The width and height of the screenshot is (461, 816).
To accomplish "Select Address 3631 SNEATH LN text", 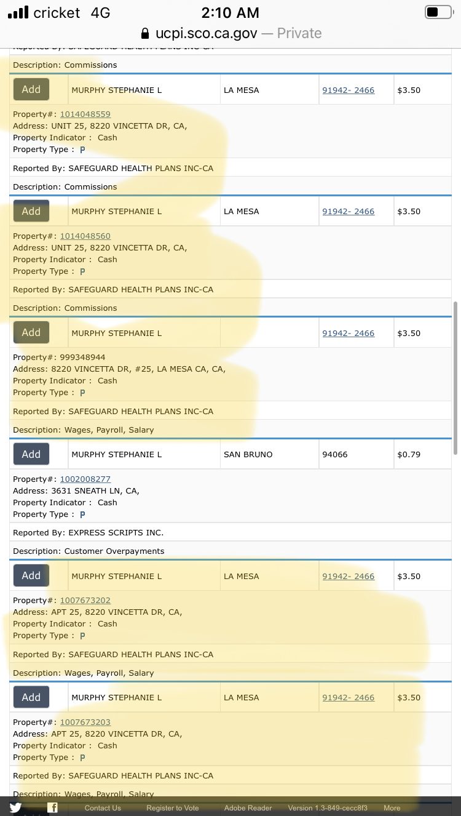I will [x=76, y=491].
